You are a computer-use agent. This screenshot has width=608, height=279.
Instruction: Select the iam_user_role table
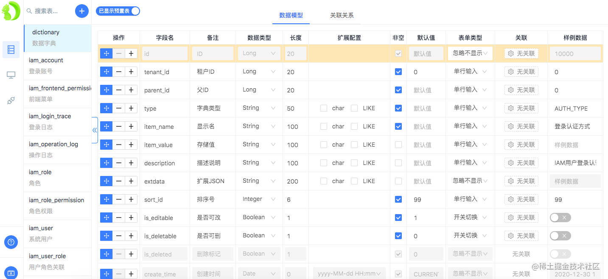(x=58, y=262)
